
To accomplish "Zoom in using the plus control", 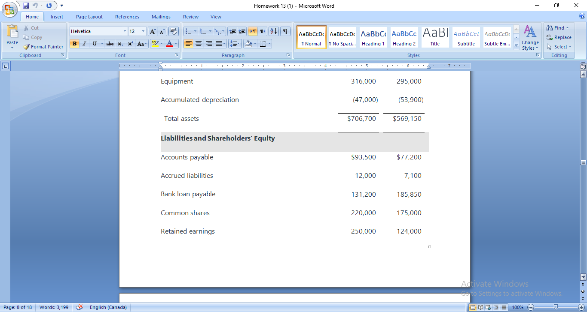I will 581,307.
